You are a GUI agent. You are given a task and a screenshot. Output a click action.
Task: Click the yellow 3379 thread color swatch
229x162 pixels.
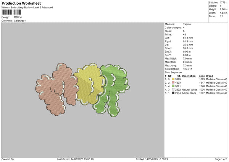[173, 79]
